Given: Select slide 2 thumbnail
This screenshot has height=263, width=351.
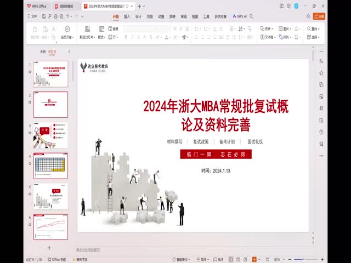Looking at the screenshot, I should pos(50,105).
